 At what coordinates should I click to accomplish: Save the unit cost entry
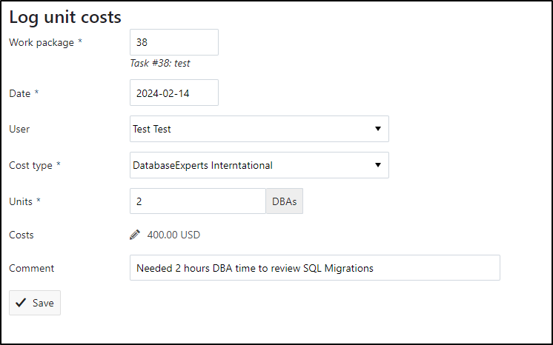click(x=35, y=303)
